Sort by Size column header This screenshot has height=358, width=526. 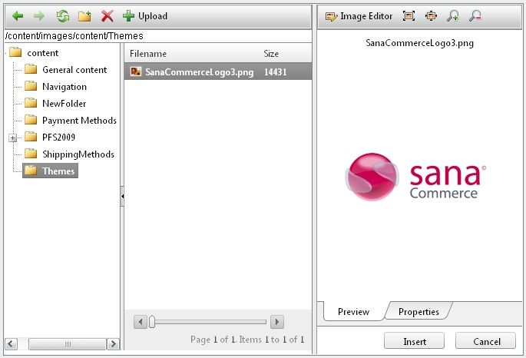tap(271, 54)
